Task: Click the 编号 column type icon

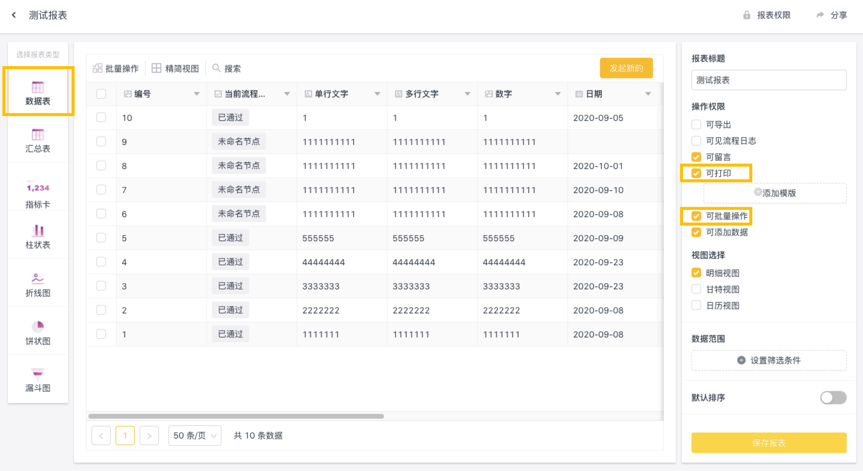Action: 128,94
